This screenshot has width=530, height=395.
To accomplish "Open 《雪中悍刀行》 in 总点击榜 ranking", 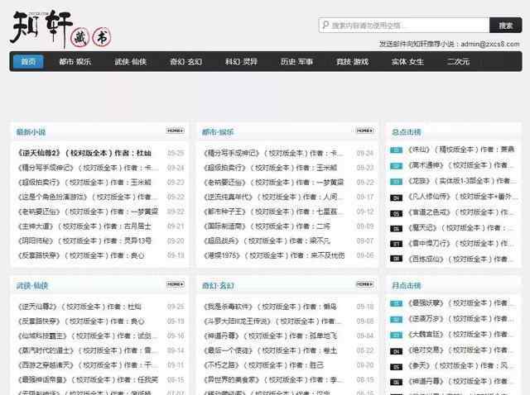I will pyautogui.click(x=461, y=243).
